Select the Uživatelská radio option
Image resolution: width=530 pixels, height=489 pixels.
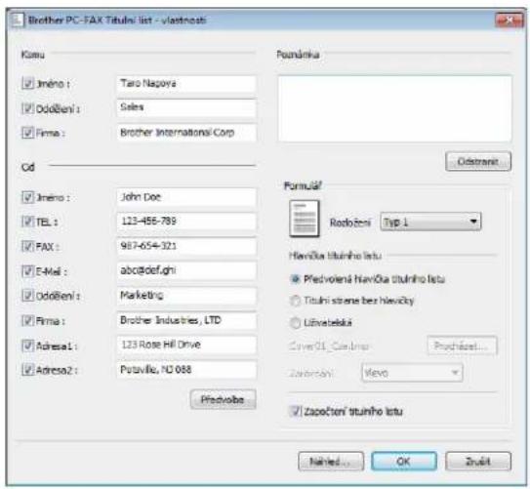click(x=296, y=323)
